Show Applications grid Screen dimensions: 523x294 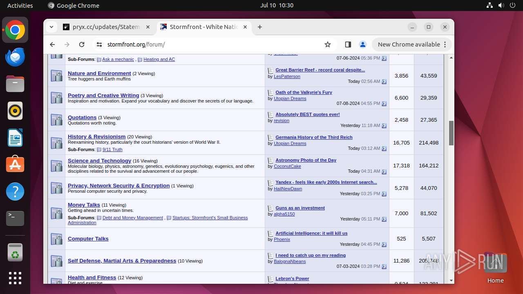(x=15, y=278)
